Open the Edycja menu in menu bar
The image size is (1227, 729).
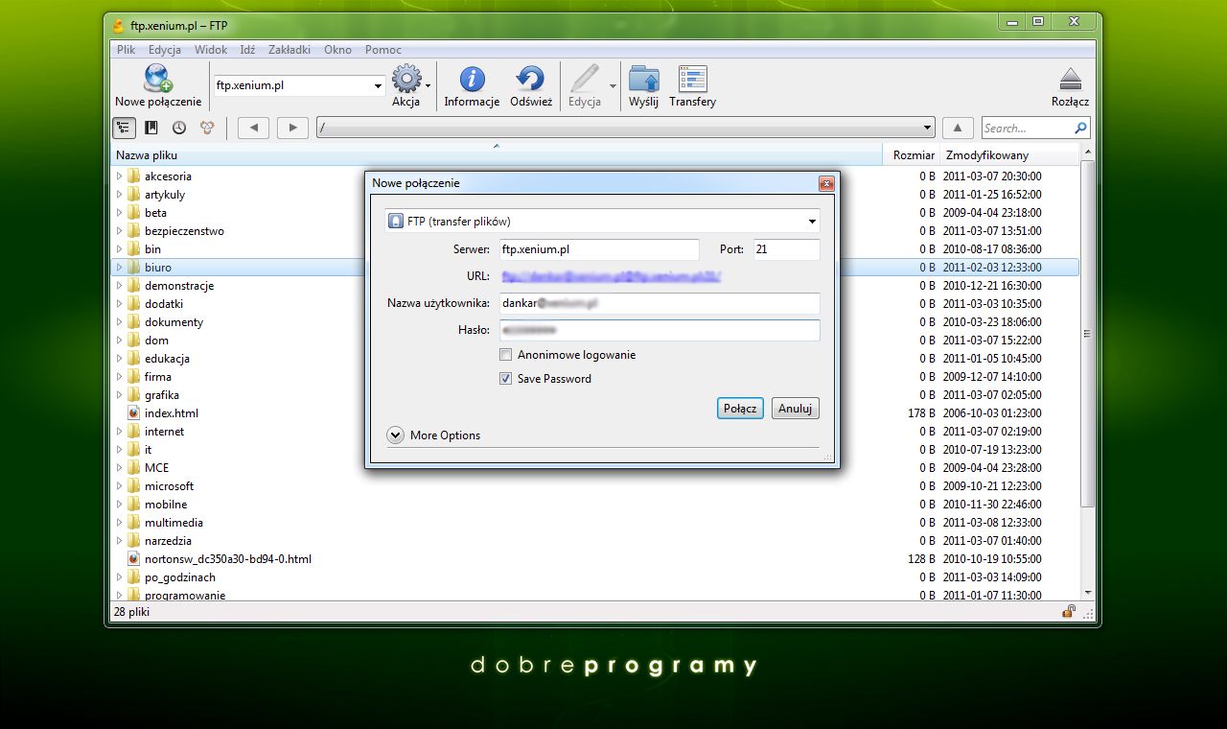165,50
